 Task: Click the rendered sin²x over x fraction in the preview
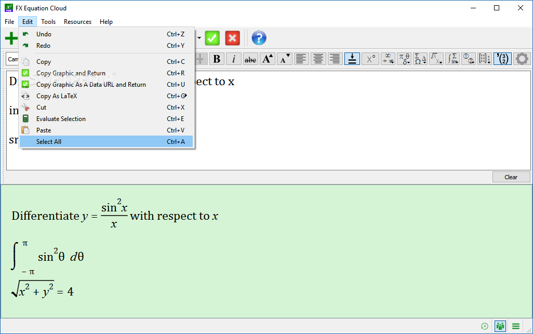114,213
